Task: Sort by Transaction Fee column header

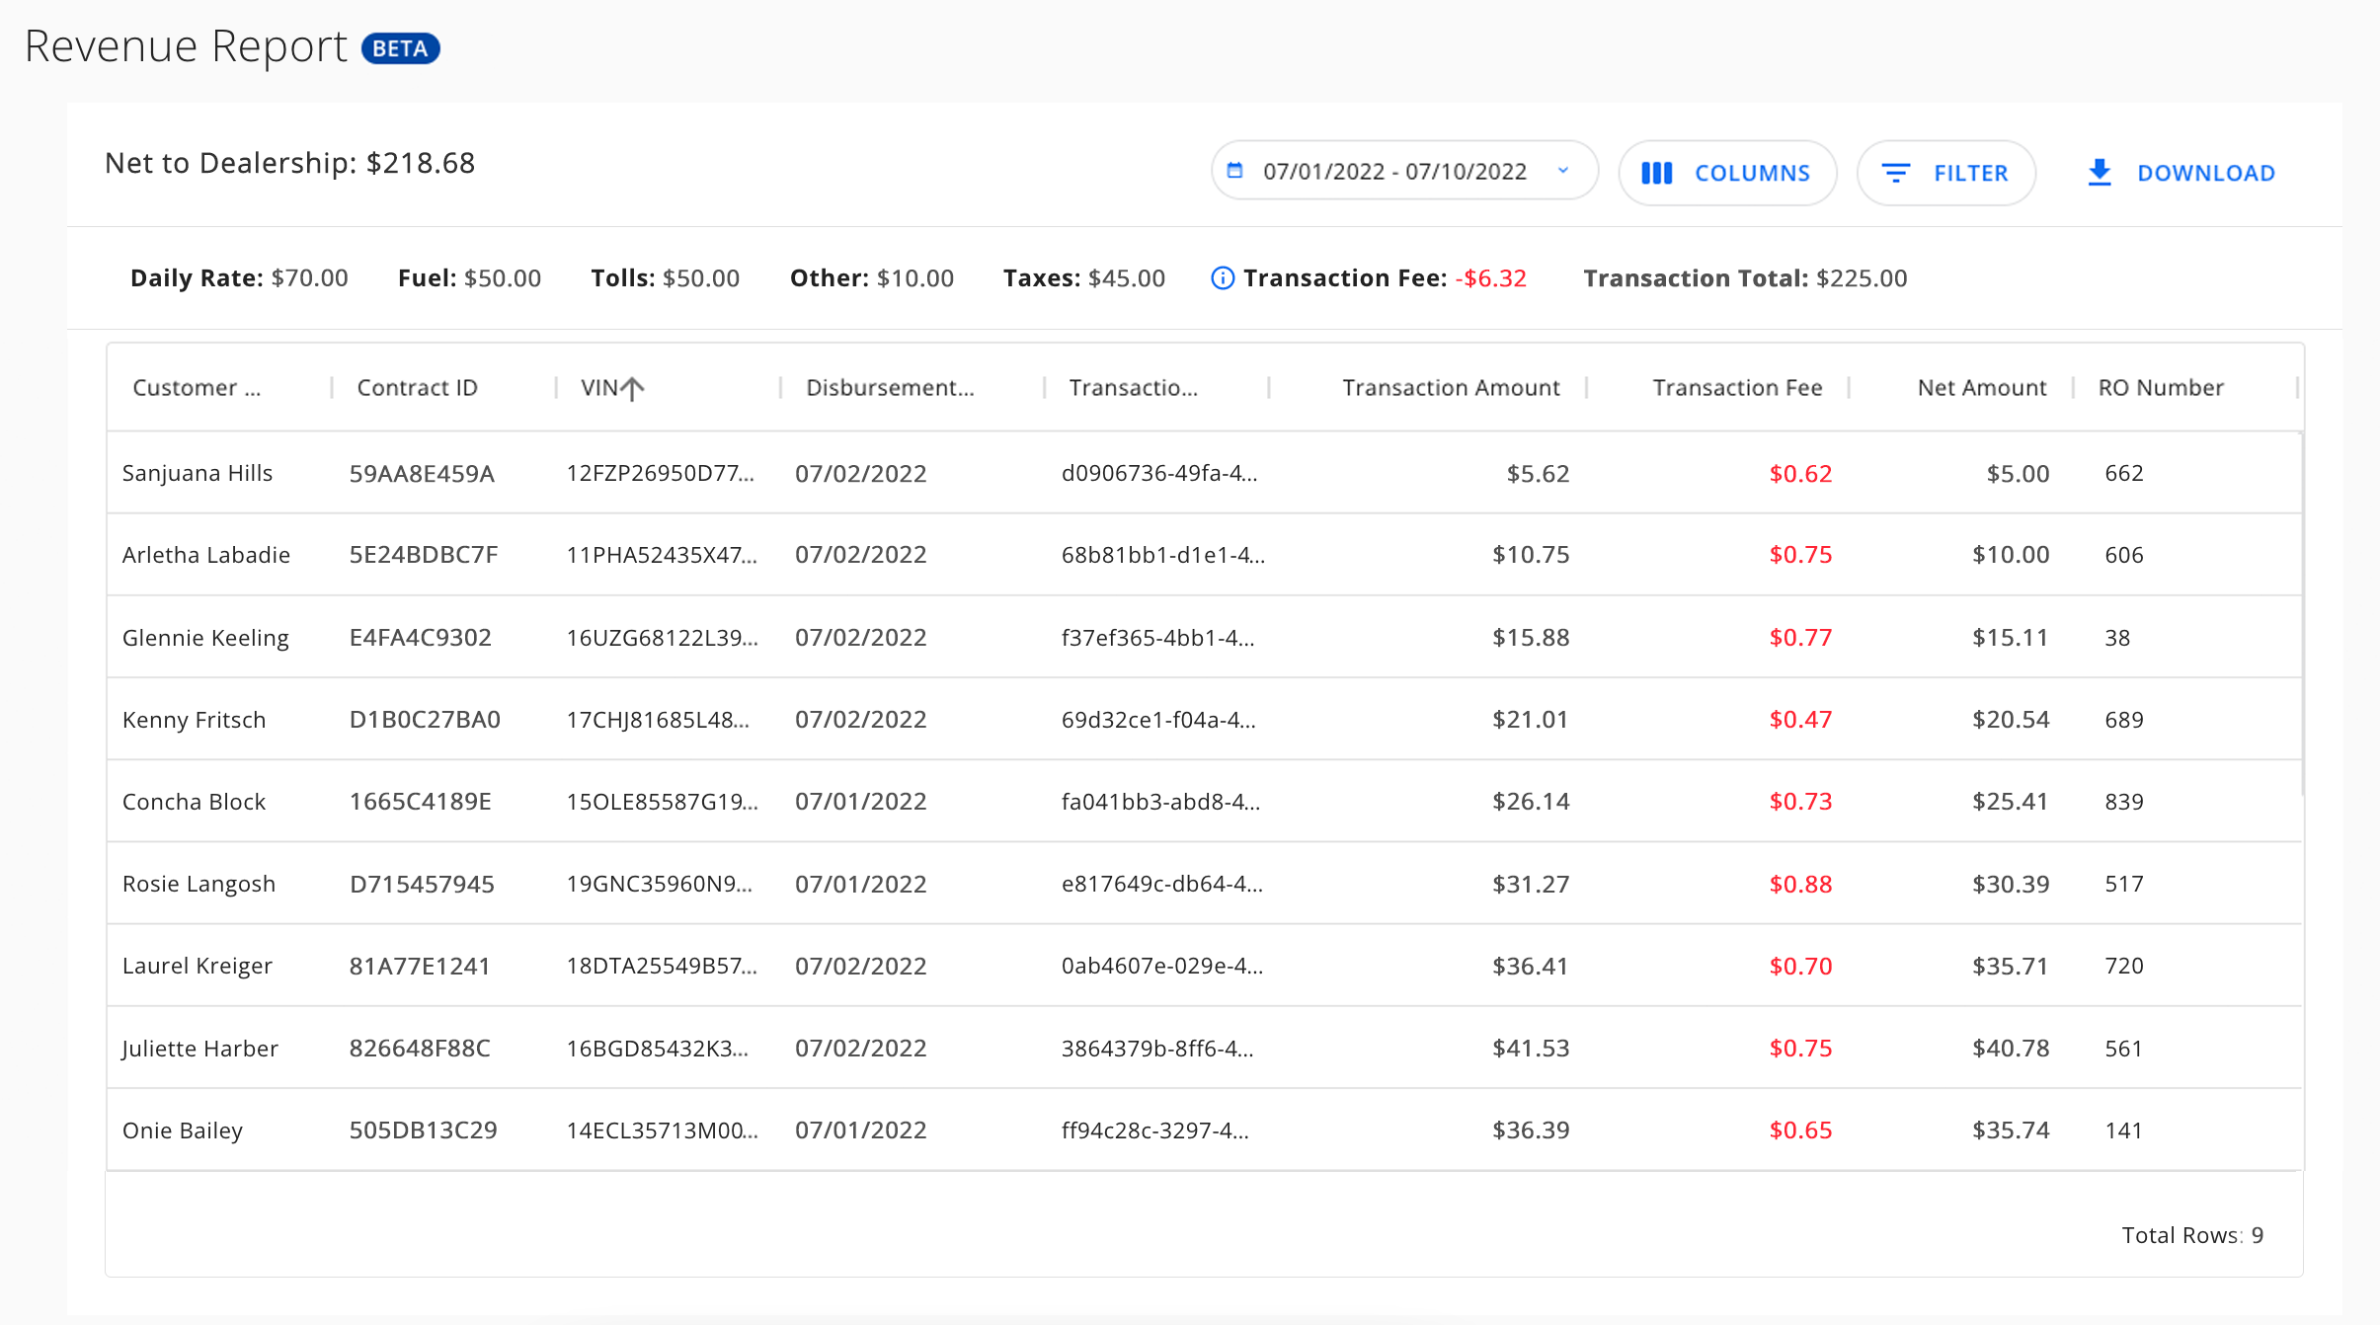Action: click(x=1737, y=388)
